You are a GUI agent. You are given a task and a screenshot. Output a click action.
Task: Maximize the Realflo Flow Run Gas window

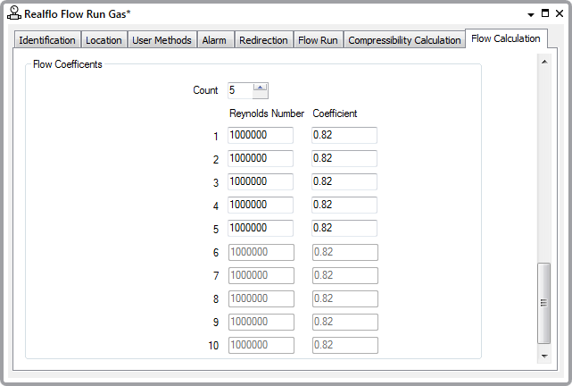tap(544, 13)
